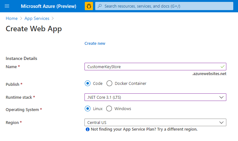This screenshot has width=238, height=141.
Task: Click the Create new link
Action: tap(95, 44)
